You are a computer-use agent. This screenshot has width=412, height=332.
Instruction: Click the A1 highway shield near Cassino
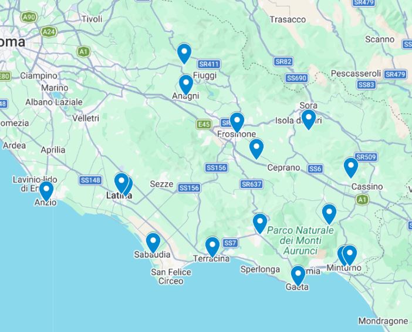362,200
